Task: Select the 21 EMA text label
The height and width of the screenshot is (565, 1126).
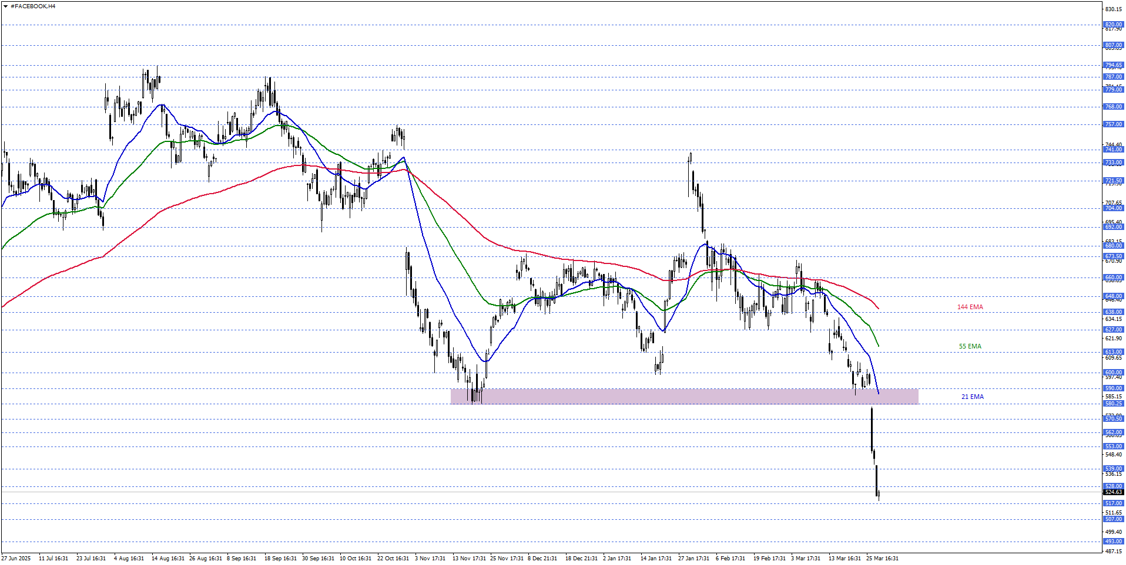Action: point(972,397)
